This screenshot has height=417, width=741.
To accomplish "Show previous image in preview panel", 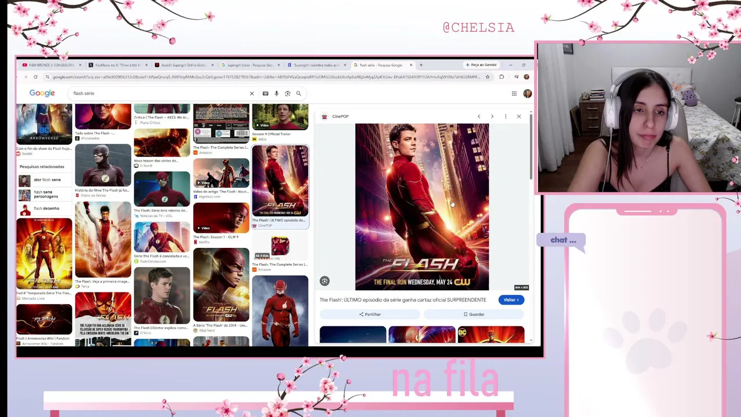I will tap(479, 116).
